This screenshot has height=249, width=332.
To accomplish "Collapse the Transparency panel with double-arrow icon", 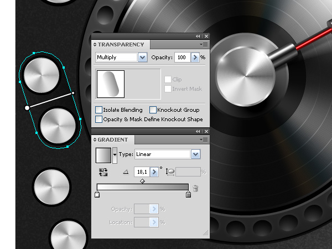I will pyautogui.click(x=198, y=36).
